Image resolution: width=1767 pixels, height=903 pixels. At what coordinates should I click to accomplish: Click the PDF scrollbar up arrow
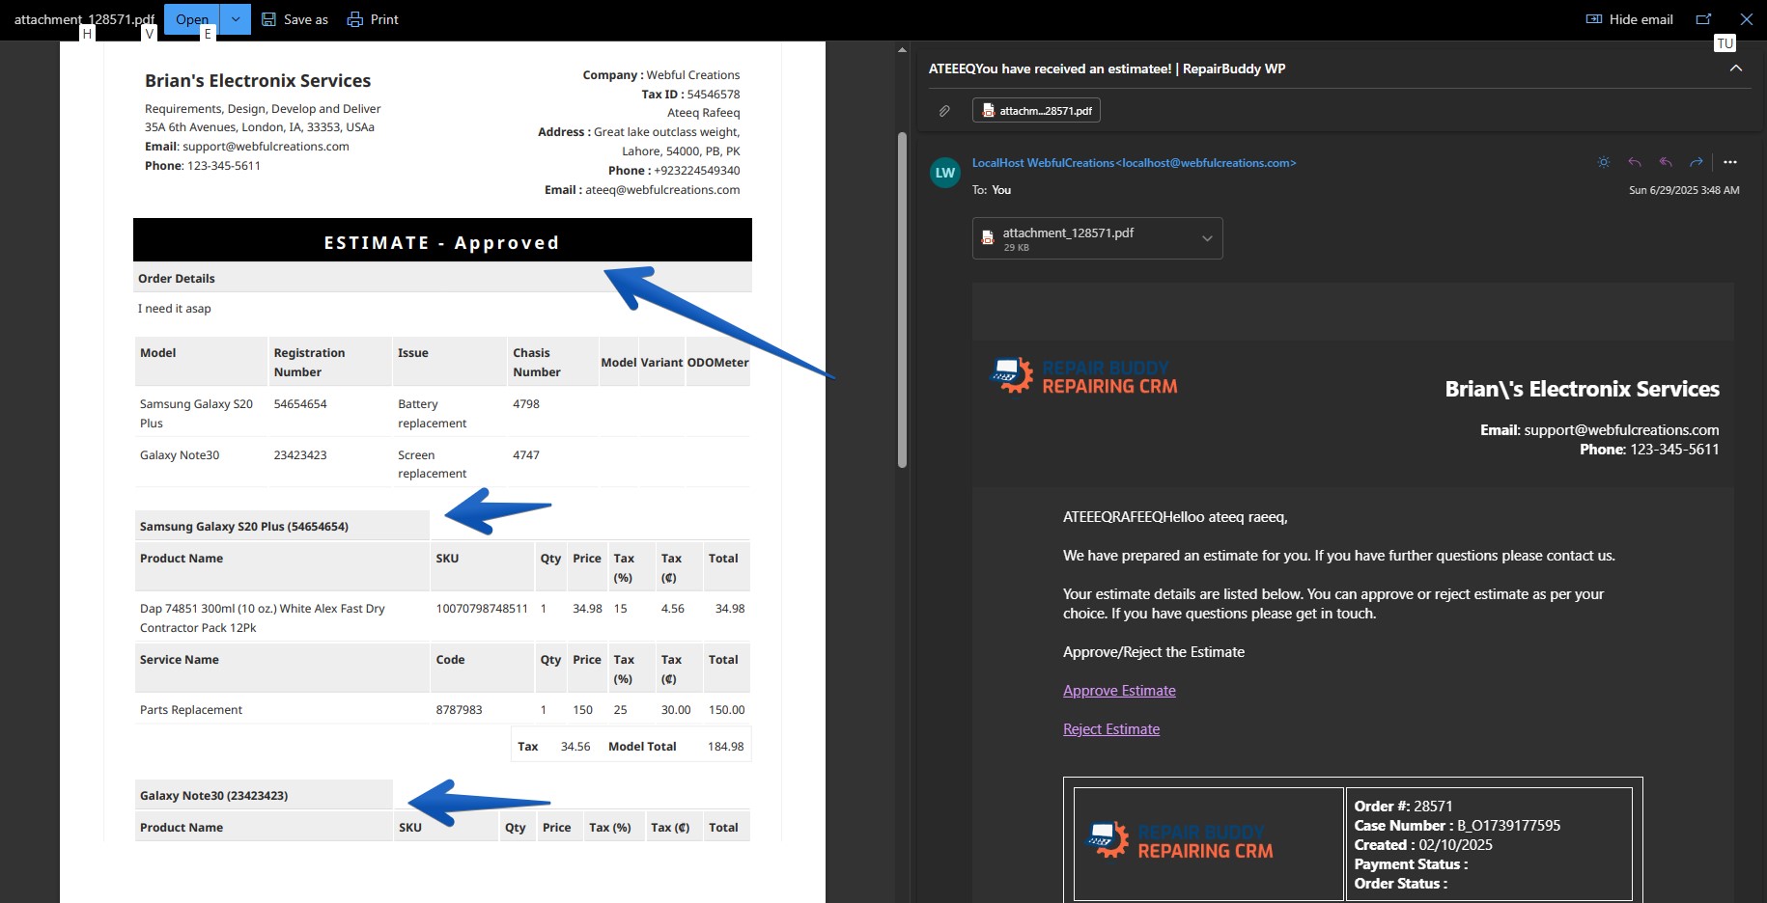(903, 49)
